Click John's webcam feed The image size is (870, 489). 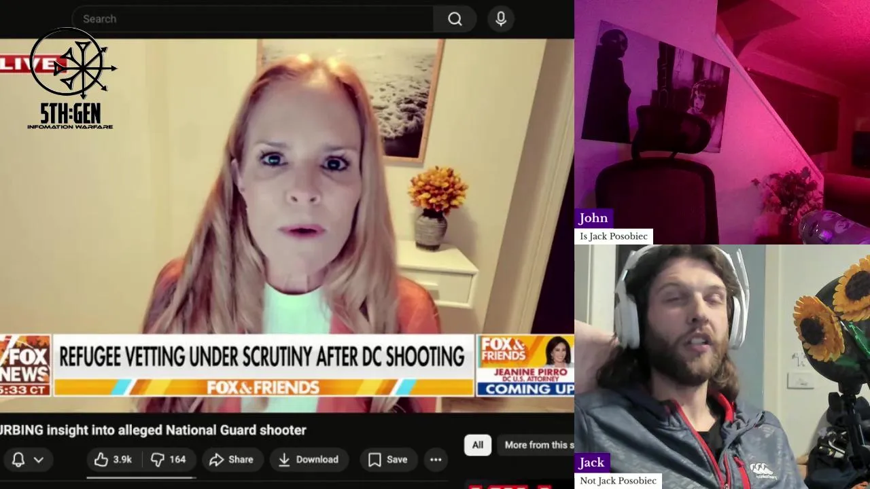click(x=722, y=122)
